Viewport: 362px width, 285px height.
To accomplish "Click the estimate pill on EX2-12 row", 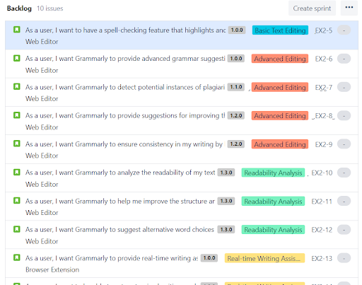I will coord(344,230).
